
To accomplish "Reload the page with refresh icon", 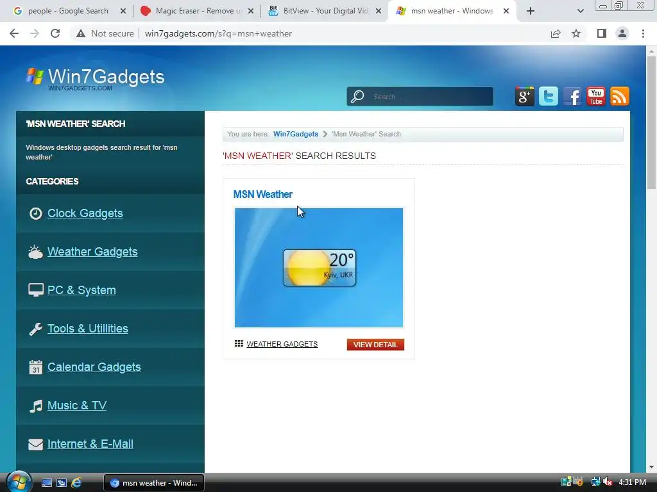I will coord(55,33).
